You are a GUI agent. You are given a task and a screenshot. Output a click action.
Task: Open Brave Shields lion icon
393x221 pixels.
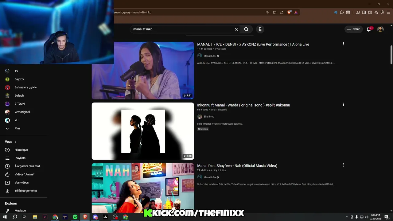click(289, 12)
